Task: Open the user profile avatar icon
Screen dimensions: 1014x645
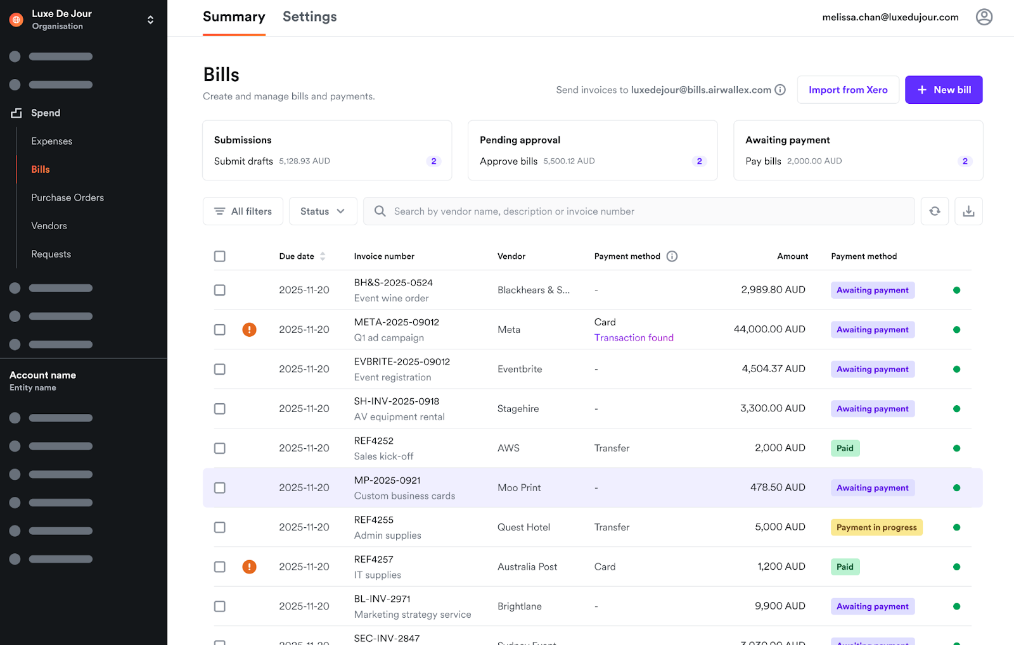Action: coord(984,17)
